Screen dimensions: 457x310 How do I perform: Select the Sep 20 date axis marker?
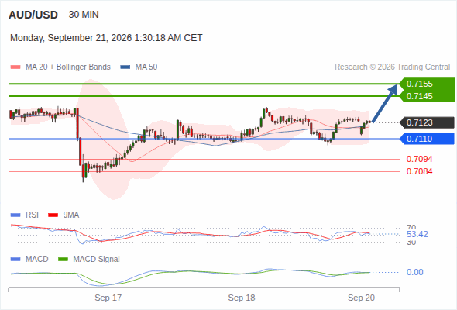[362, 298]
